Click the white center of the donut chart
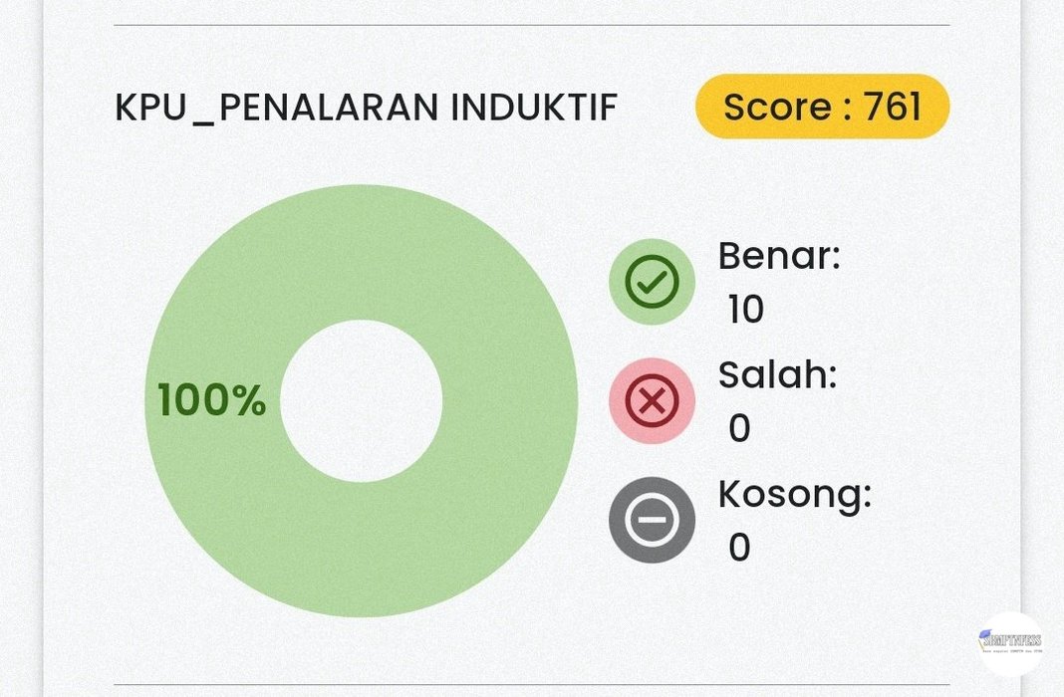This screenshot has height=697, width=1064. 361,400
